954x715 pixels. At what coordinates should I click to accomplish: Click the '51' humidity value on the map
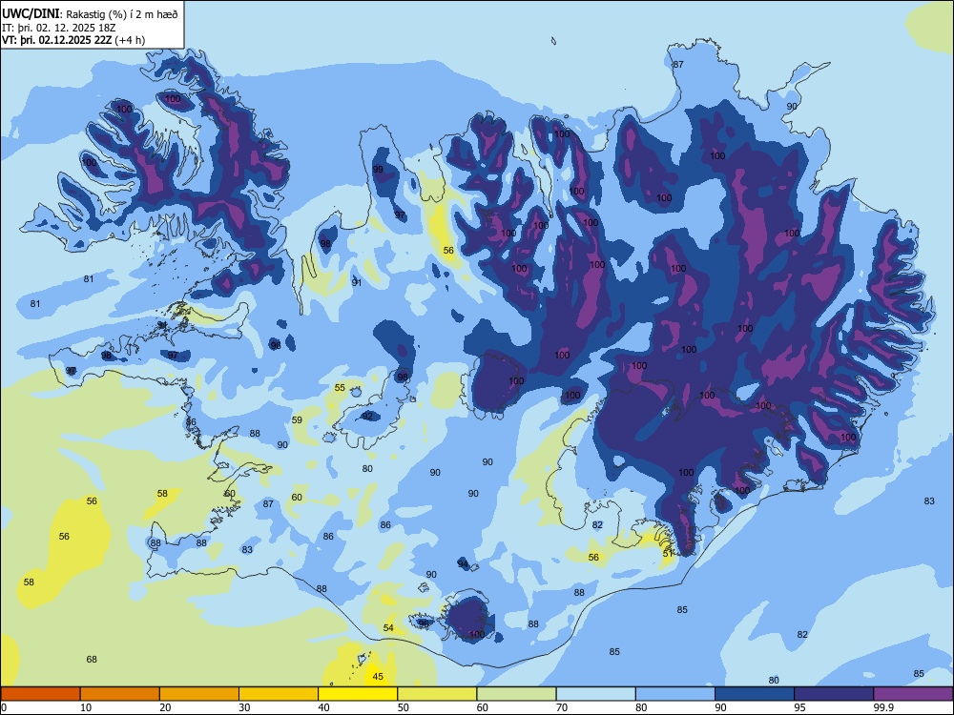[x=668, y=554]
